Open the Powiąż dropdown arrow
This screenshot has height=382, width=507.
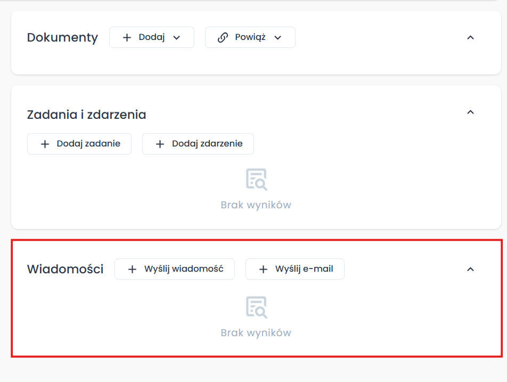click(x=277, y=37)
